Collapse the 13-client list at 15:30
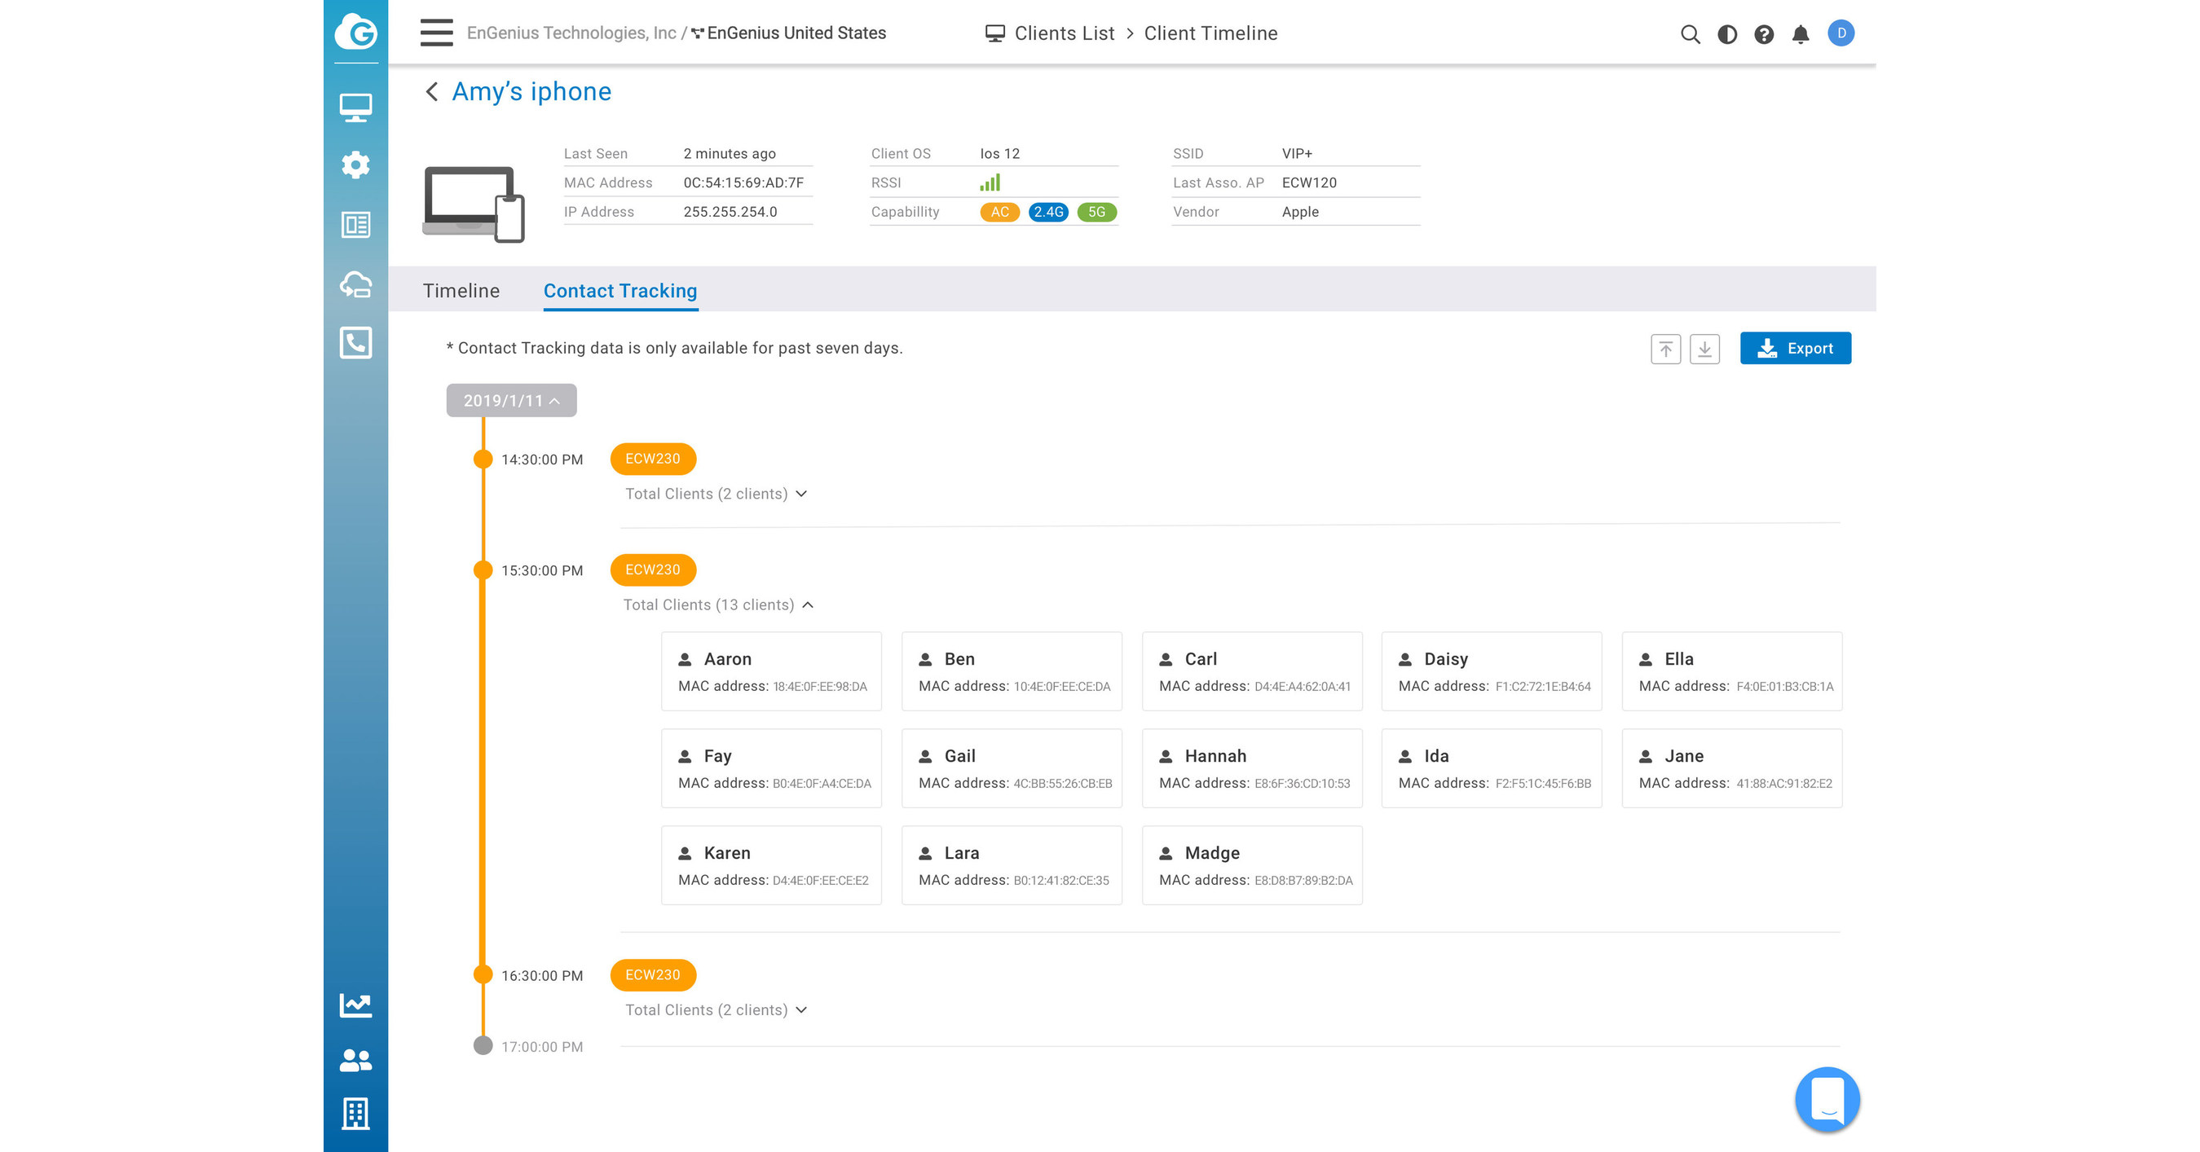 pyautogui.click(x=719, y=605)
